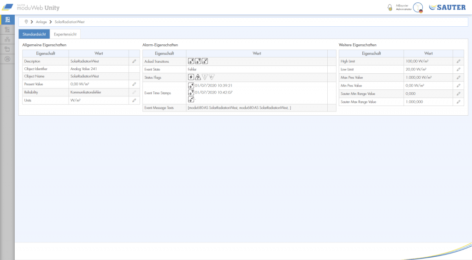Edit Sauter Max Range Value pencil icon

459,102
